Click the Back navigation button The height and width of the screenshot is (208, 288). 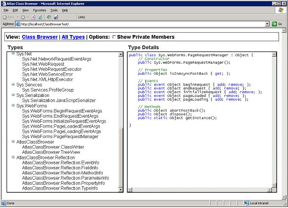point(8,17)
